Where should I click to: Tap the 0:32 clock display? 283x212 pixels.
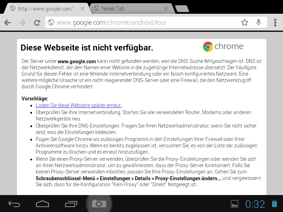tap(255, 204)
